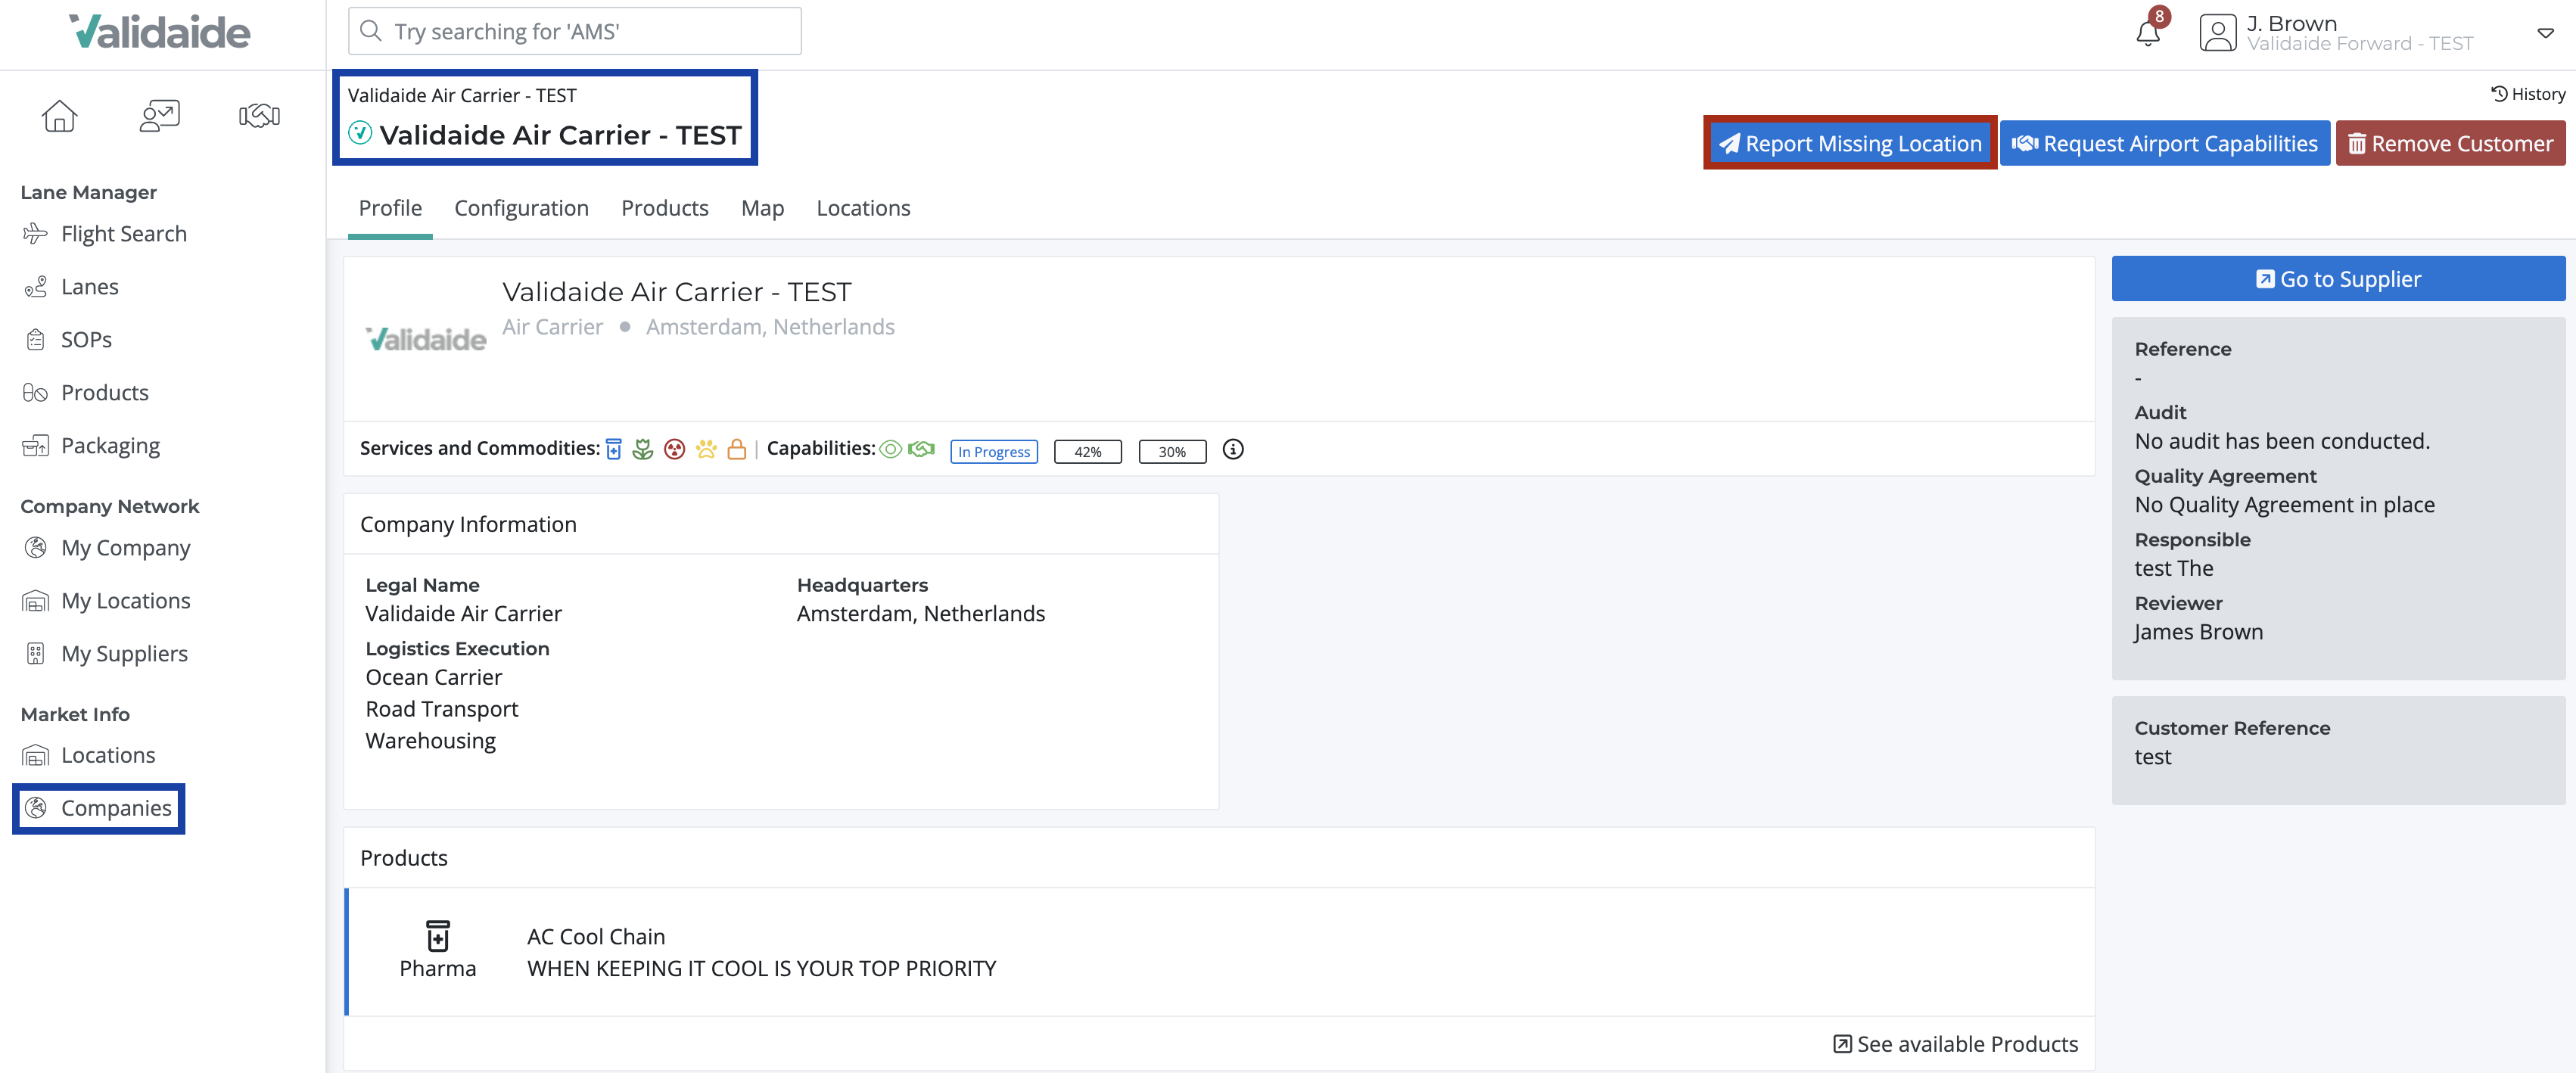Image resolution: width=2576 pixels, height=1073 pixels.
Task: Switch to the Configuration tab
Action: pos(521,208)
